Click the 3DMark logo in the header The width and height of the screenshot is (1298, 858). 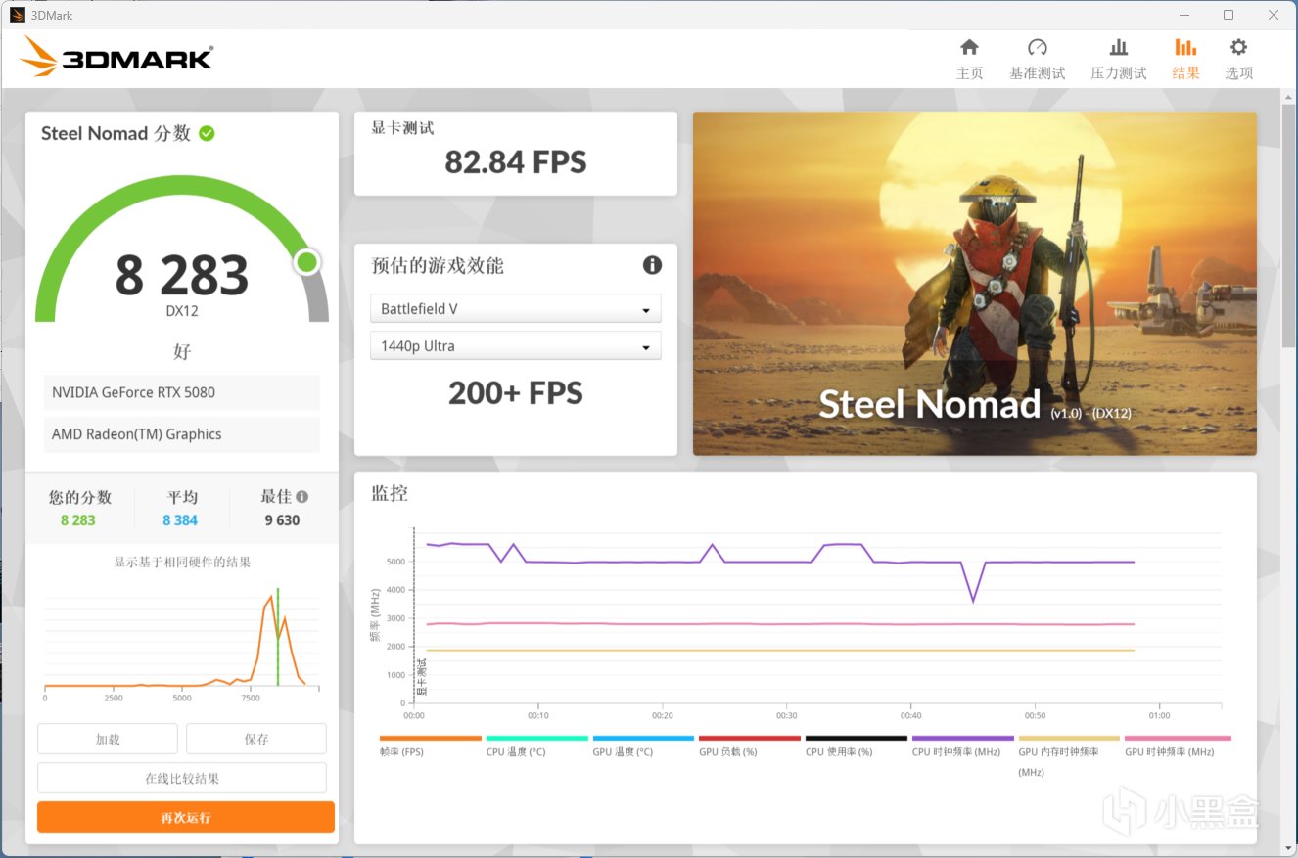click(x=116, y=57)
